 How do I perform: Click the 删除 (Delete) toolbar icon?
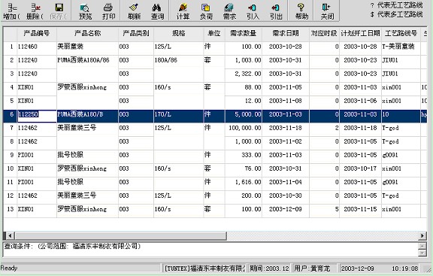tap(35, 8)
